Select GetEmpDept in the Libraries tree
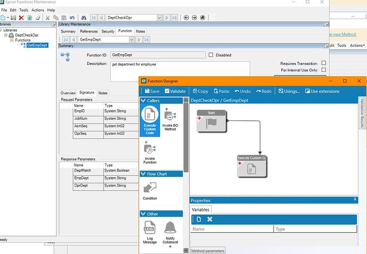This screenshot has width=367, height=254. pos(37,45)
